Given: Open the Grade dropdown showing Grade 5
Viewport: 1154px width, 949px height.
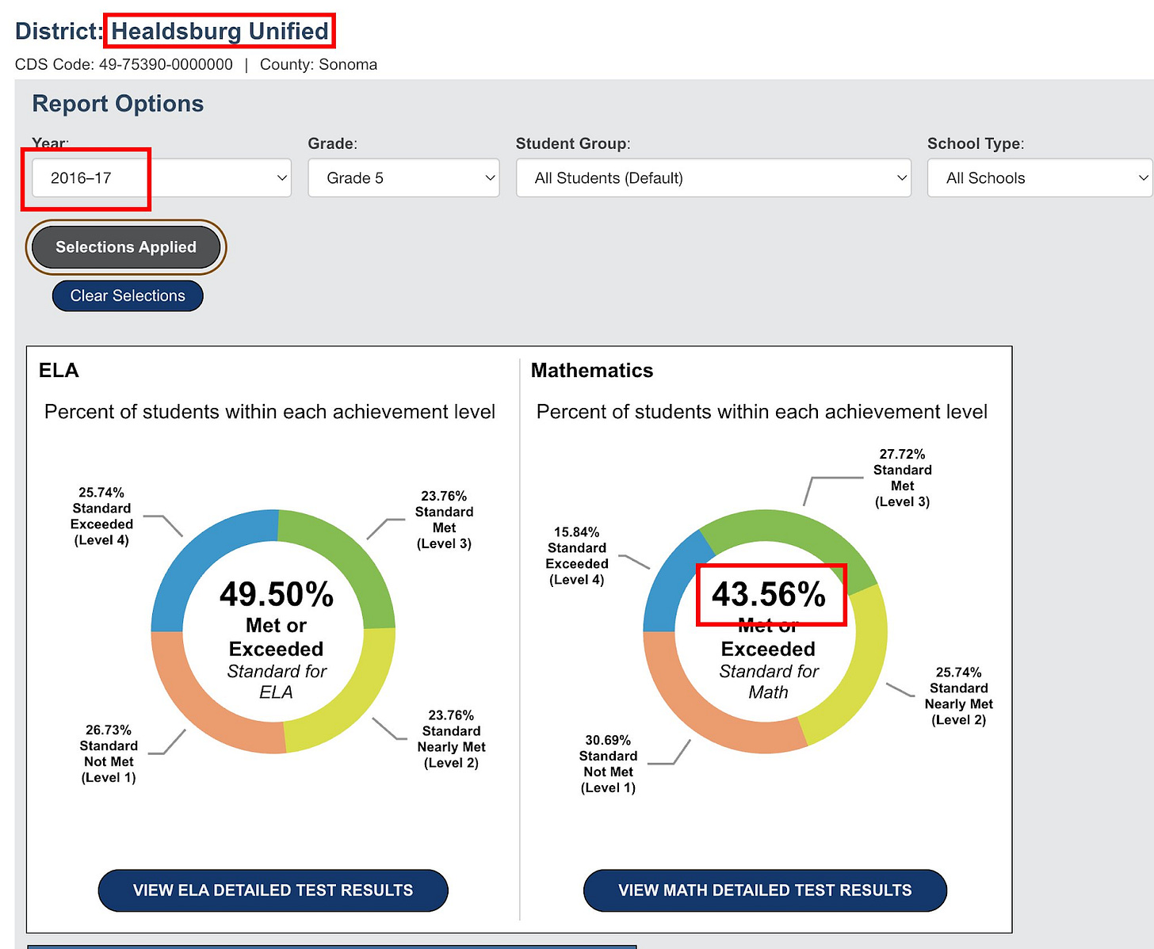Looking at the screenshot, I should pyautogui.click(x=403, y=178).
